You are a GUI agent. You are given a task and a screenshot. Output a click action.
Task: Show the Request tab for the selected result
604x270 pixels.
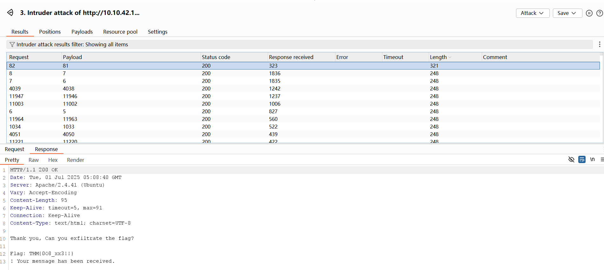tap(14, 149)
